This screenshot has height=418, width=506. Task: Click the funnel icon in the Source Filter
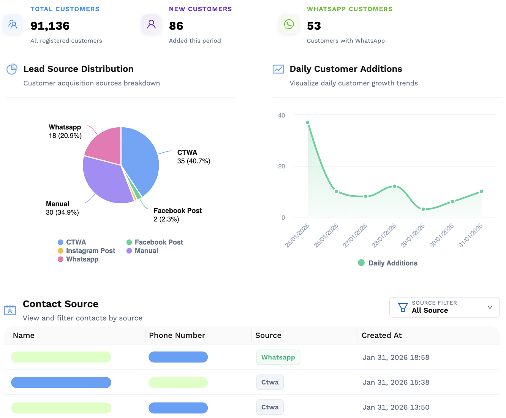pyautogui.click(x=403, y=307)
